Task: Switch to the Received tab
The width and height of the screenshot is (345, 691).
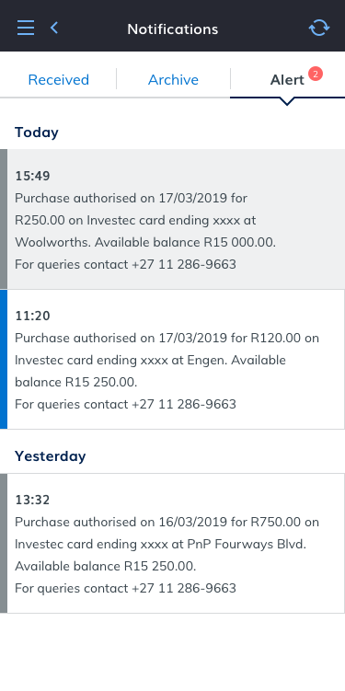Action: click(x=58, y=80)
